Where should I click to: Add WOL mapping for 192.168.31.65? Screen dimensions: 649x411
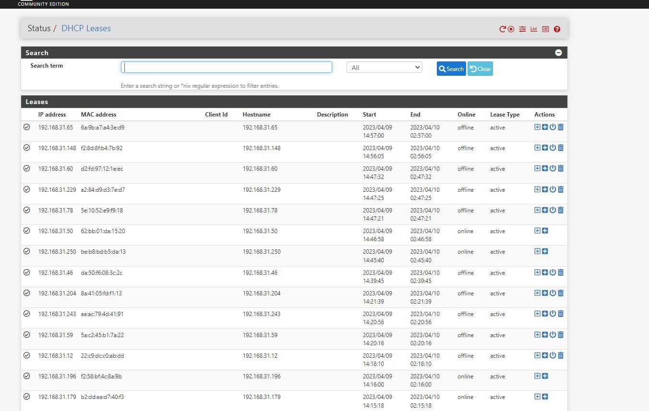click(x=545, y=127)
